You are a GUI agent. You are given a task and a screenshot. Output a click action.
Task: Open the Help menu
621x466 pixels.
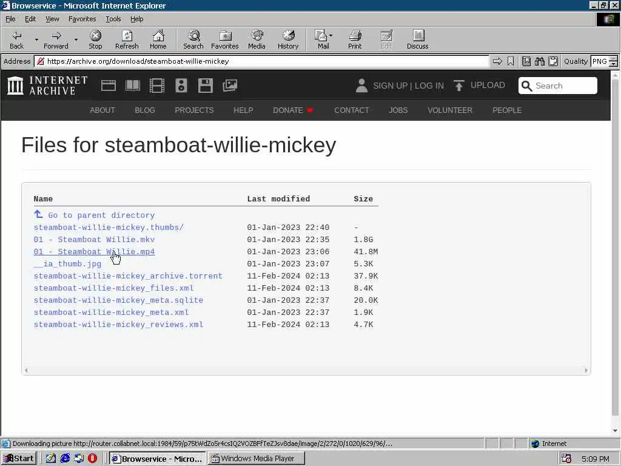tap(136, 19)
